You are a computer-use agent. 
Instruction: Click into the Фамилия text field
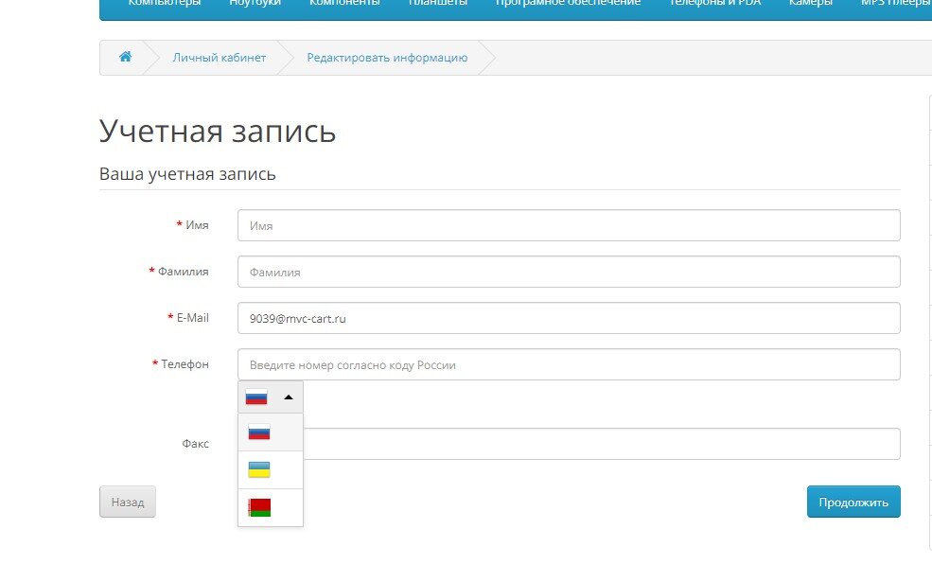tap(568, 273)
